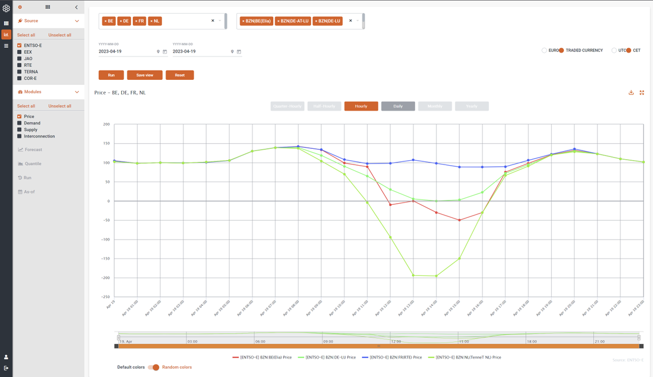Click Select all under Modules

(x=26, y=106)
